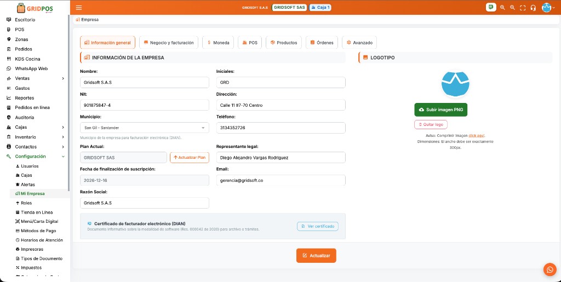
Task: Enter fullscreen mode via header icon
Action: [x=523, y=8]
